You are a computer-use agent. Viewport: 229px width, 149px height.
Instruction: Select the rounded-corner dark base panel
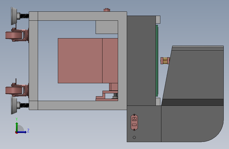point(192,124)
